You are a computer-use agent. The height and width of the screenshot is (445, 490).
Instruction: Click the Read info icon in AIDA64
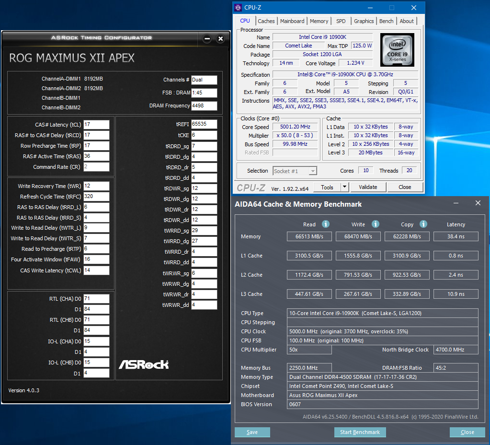[x=326, y=224]
